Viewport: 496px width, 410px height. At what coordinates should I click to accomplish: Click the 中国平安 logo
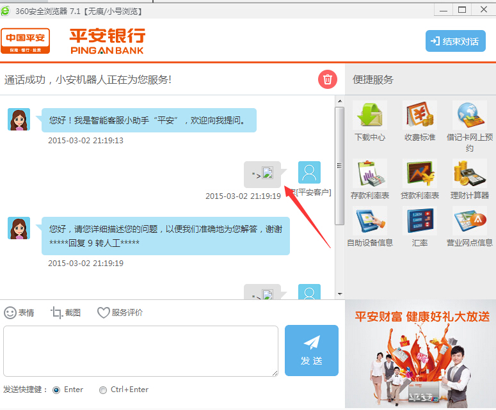[x=26, y=41]
